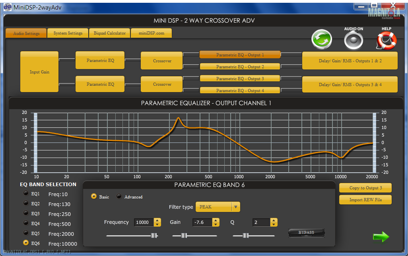This screenshot has width=408, height=256.
Task: Open the upper Crossover block
Action: [162, 61]
